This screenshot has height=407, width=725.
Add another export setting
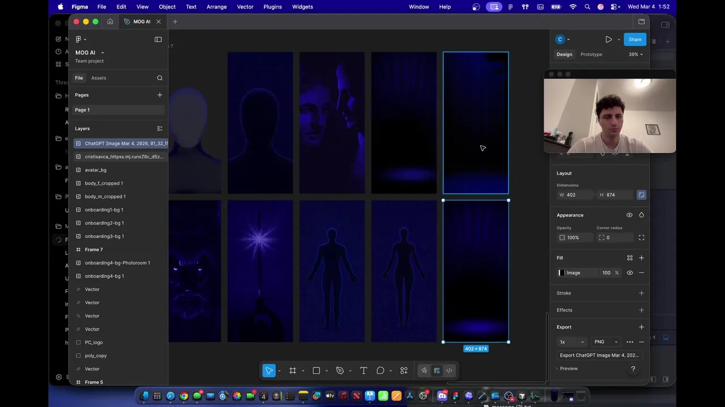(641, 327)
